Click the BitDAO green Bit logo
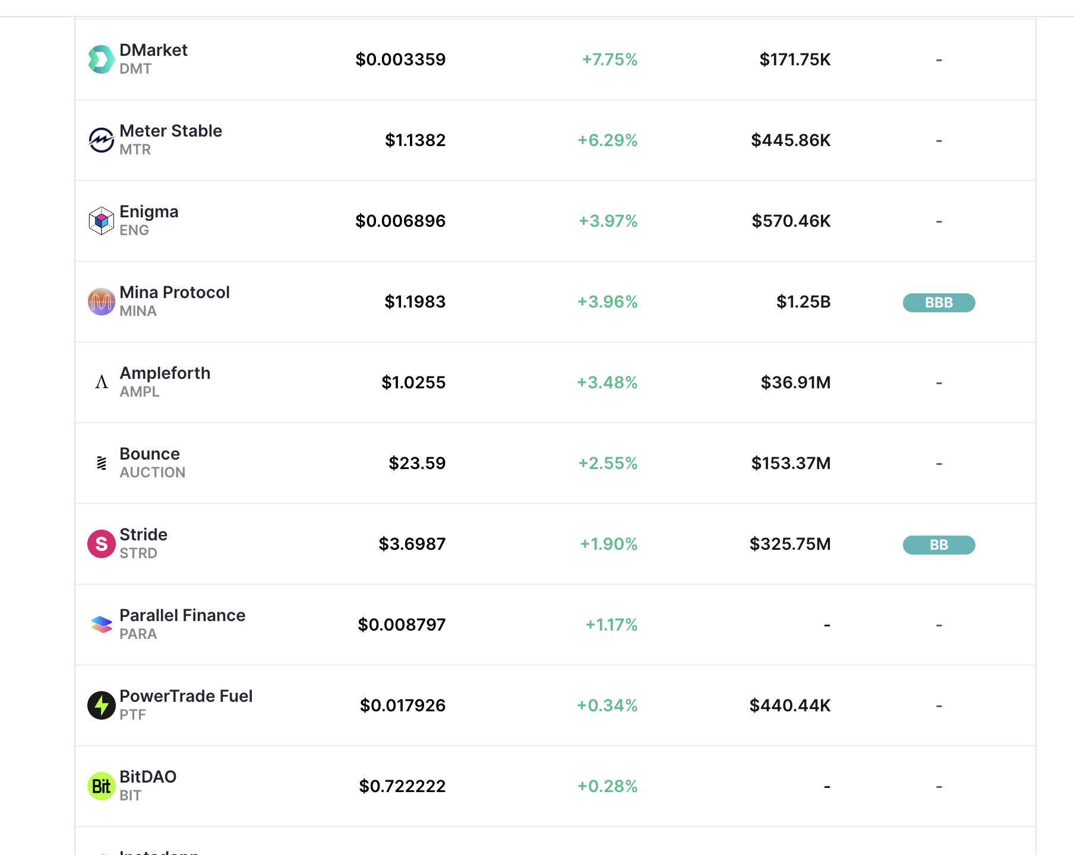Image resolution: width=1074 pixels, height=855 pixels. [x=102, y=786]
